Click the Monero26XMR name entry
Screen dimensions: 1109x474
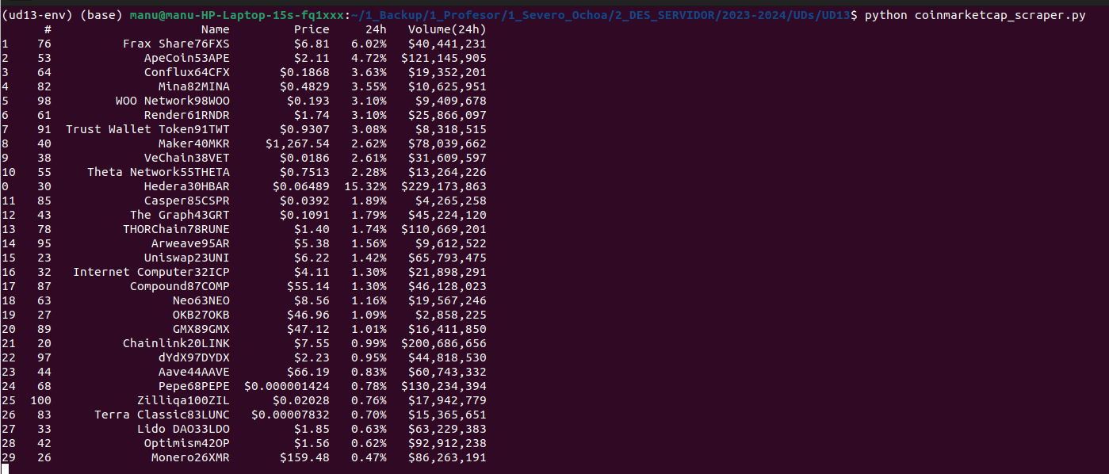click(190, 457)
